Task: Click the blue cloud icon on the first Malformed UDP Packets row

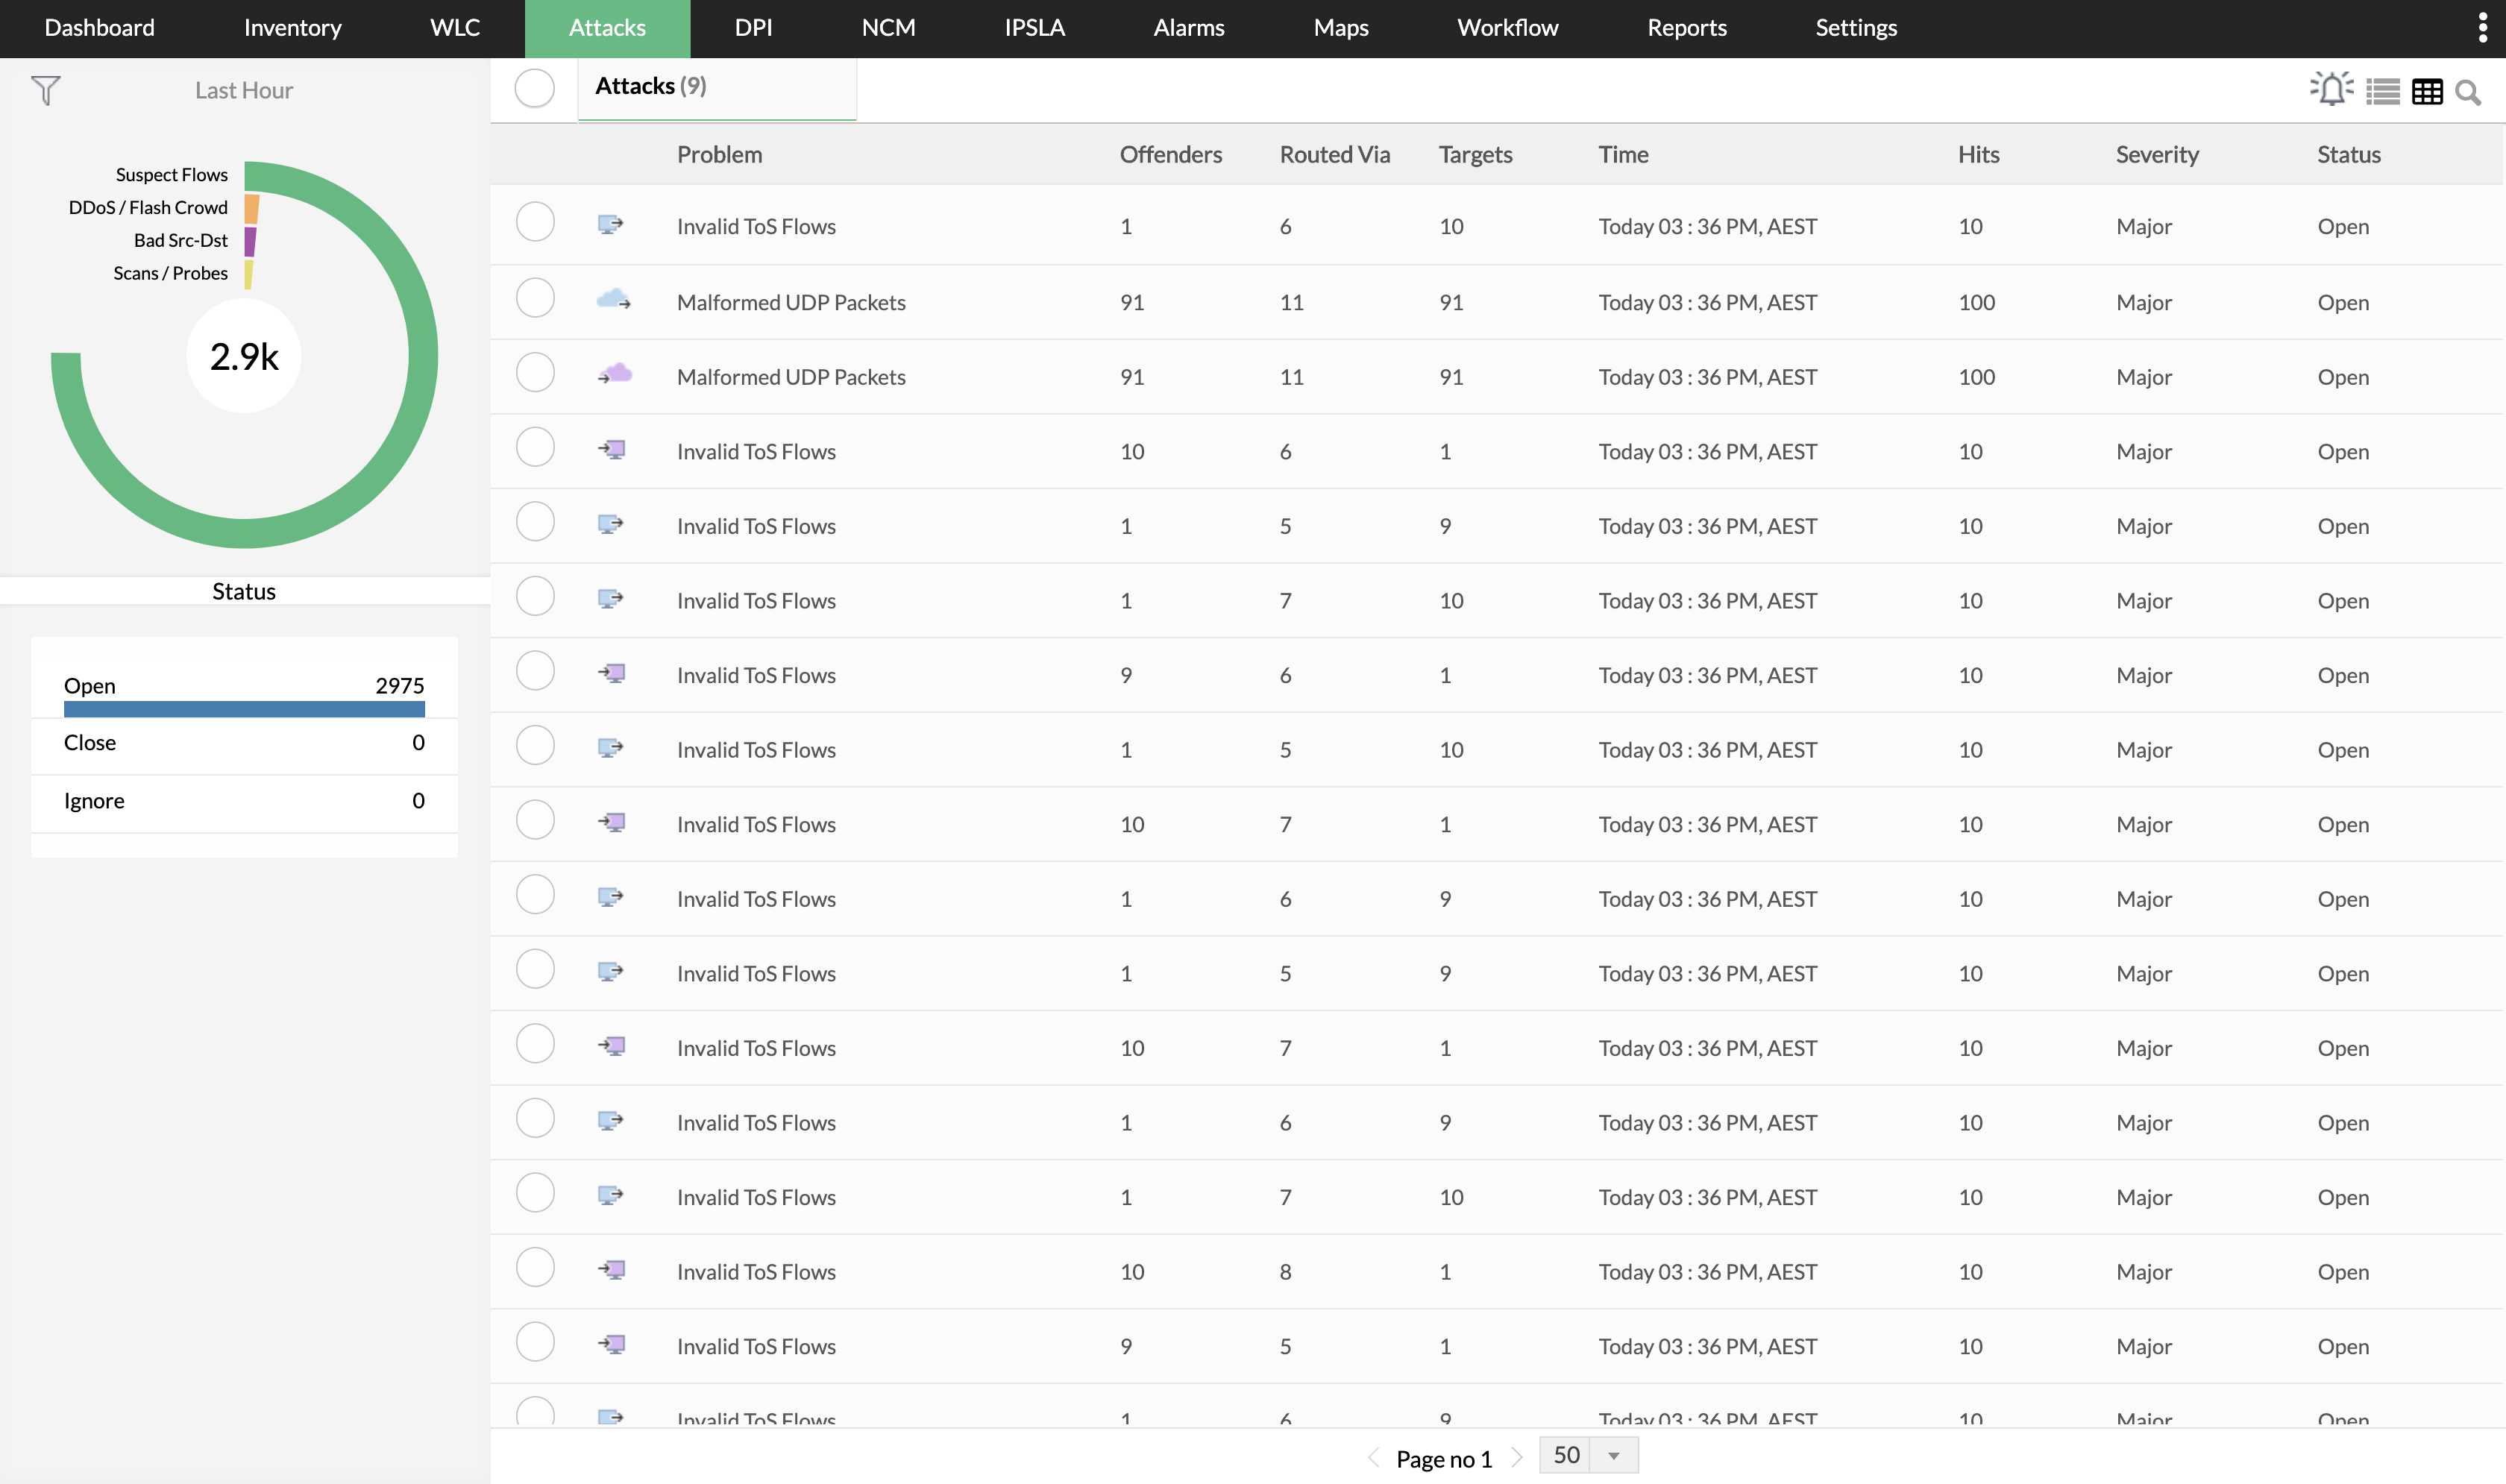Action: (613, 299)
